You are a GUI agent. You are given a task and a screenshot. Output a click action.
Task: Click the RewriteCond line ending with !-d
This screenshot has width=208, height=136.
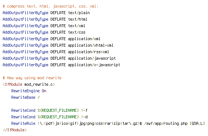(49, 117)
